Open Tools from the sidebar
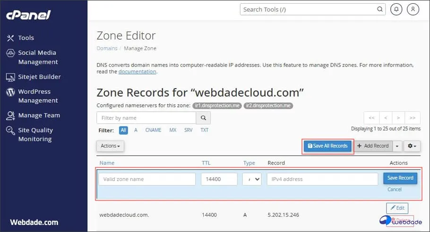This screenshot has height=232, width=430. click(26, 38)
